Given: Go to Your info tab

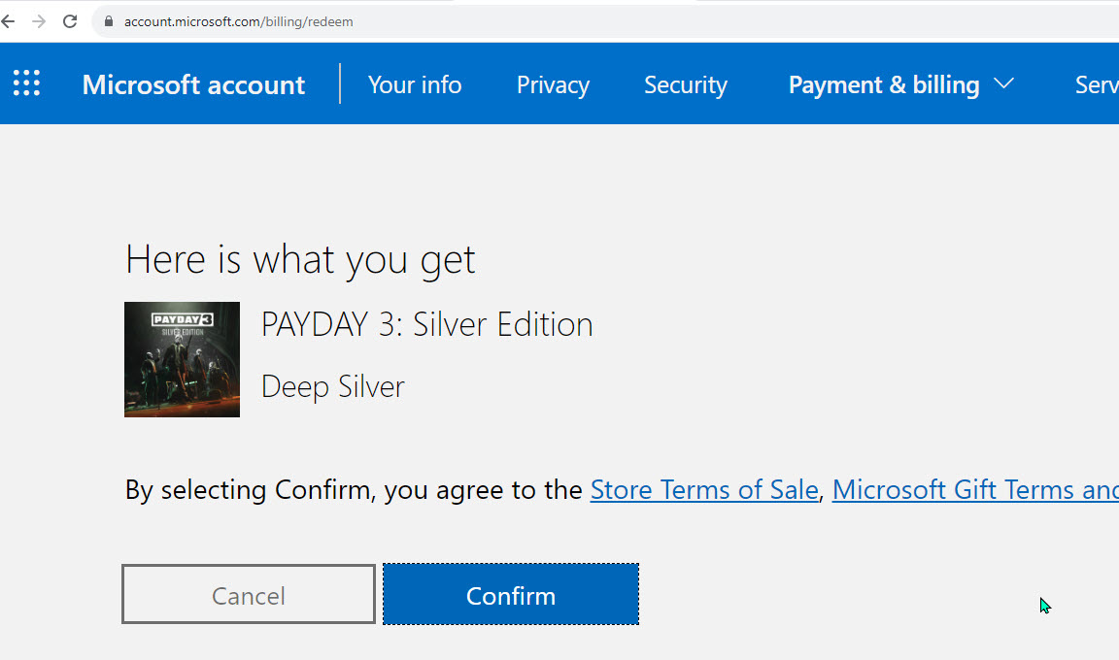Looking at the screenshot, I should pyautogui.click(x=415, y=84).
